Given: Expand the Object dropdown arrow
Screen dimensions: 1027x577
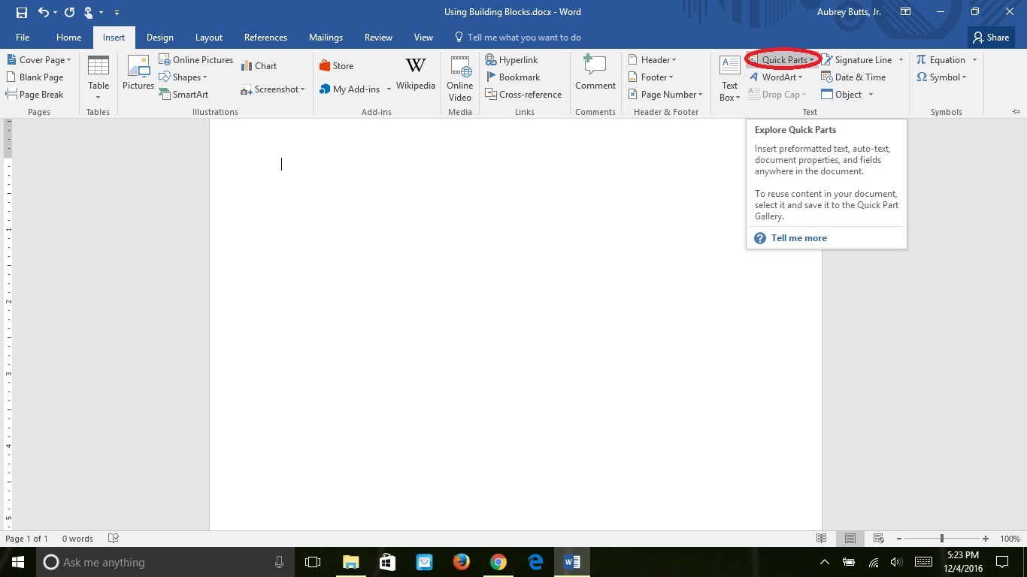Looking at the screenshot, I should 871,95.
